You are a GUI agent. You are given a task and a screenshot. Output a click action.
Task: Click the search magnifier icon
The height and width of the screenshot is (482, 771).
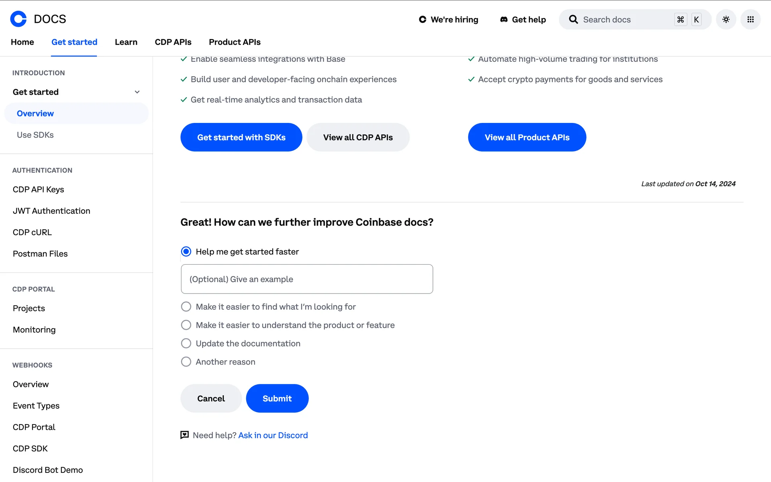(x=573, y=19)
